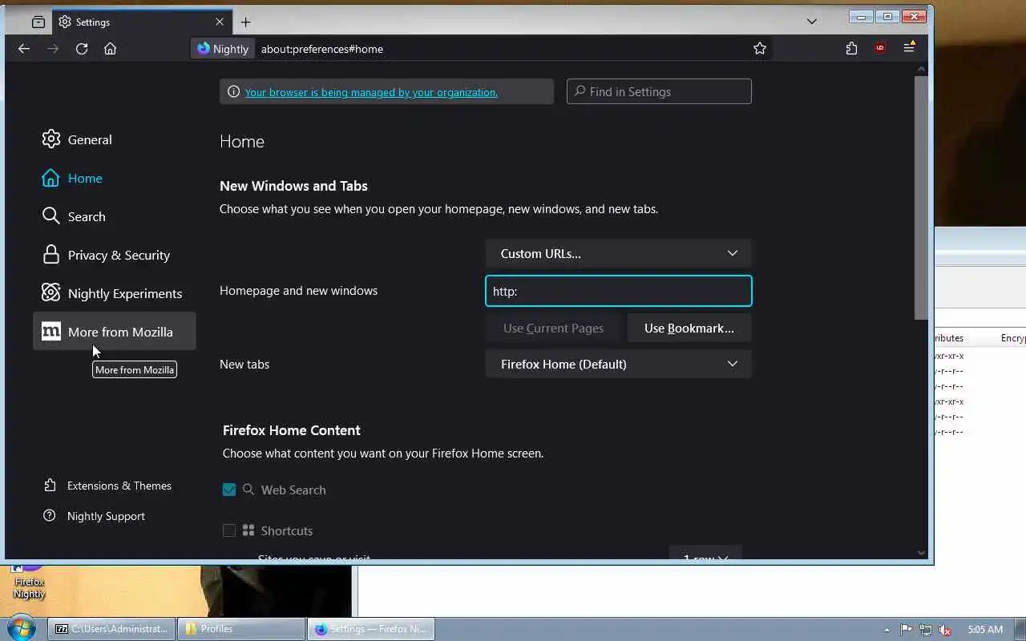Show hidden tray icons arrow

[887, 630]
